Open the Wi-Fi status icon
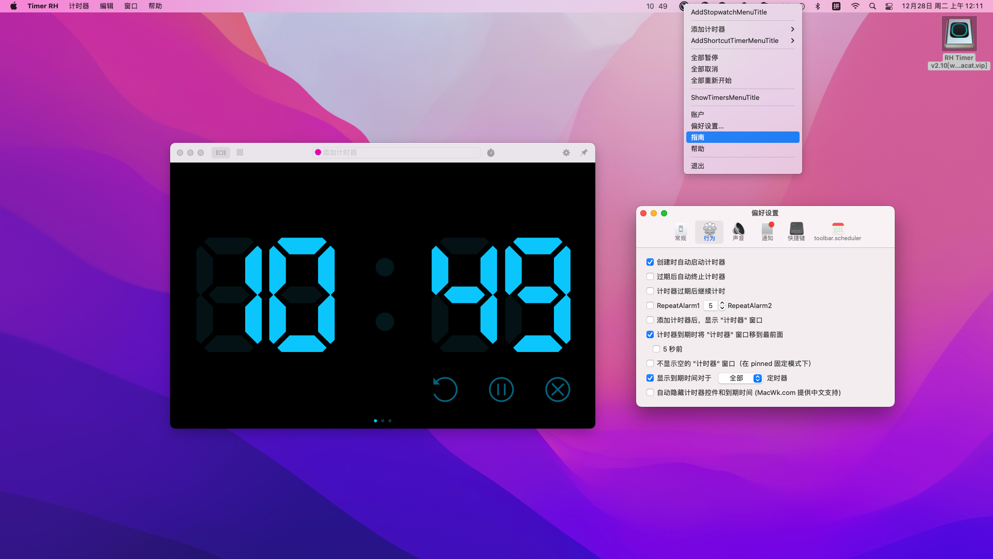 click(x=855, y=6)
